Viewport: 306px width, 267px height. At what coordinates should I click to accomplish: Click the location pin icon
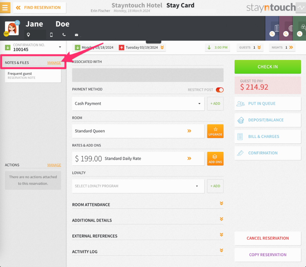[x=28, y=35]
